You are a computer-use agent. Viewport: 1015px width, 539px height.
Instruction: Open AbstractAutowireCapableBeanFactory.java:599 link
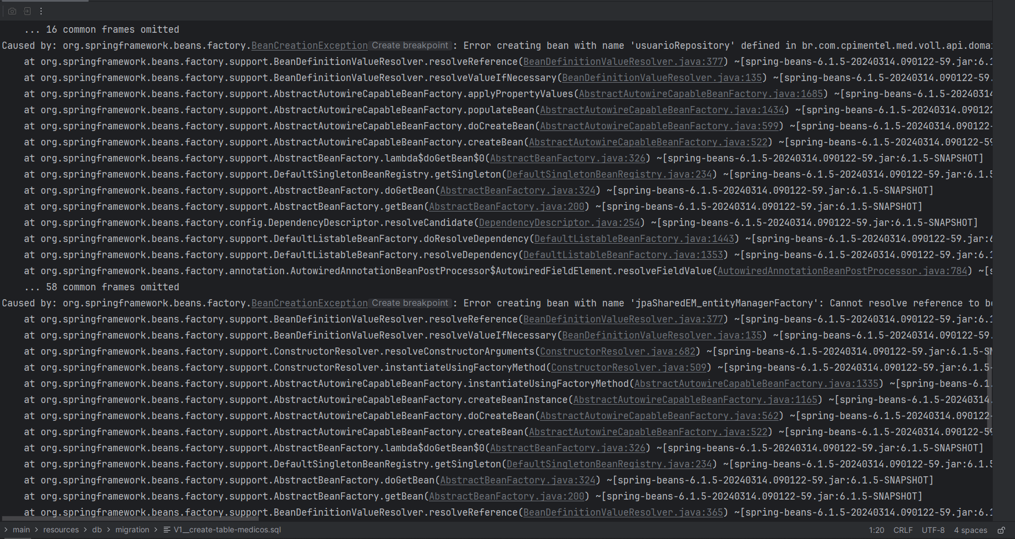coord(659,126)
